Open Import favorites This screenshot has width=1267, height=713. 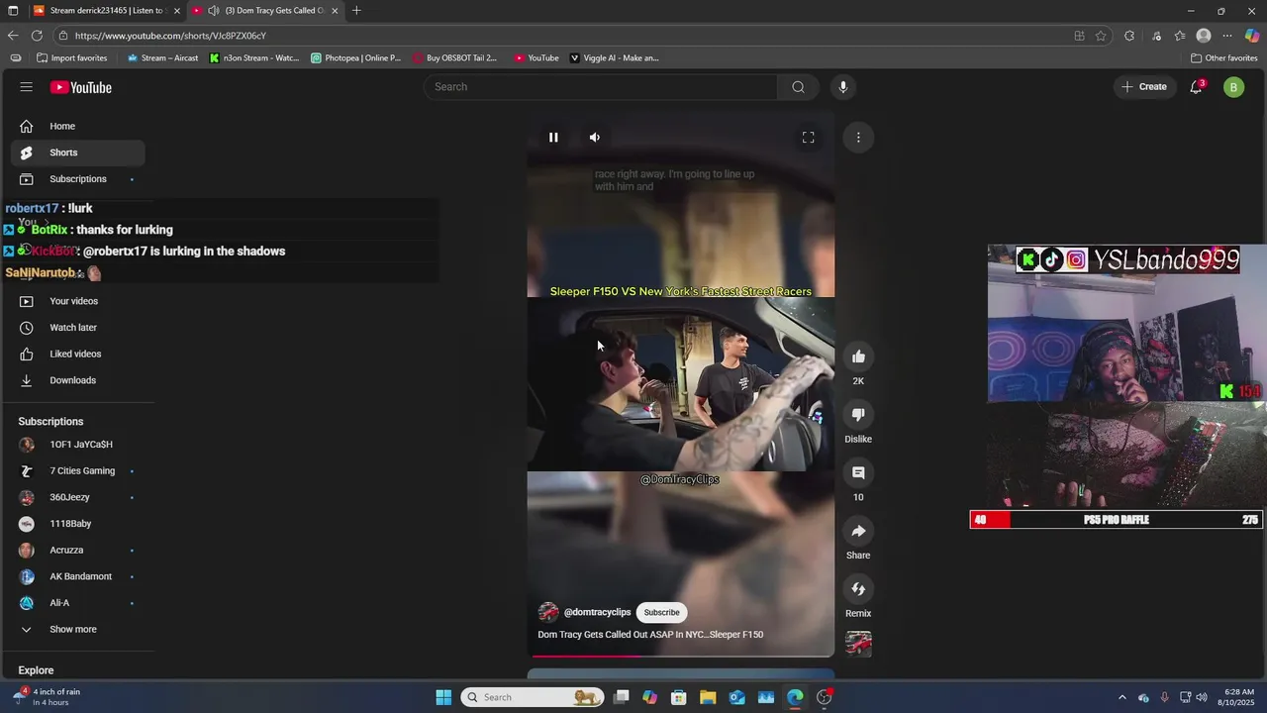tap(71, 58)
